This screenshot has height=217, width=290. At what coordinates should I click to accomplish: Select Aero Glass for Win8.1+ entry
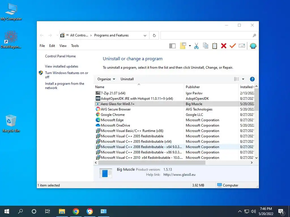(174, 104)
